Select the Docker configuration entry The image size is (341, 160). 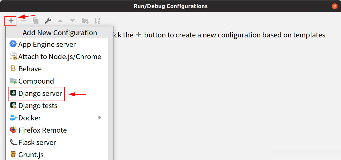click(x=30, y=118)
